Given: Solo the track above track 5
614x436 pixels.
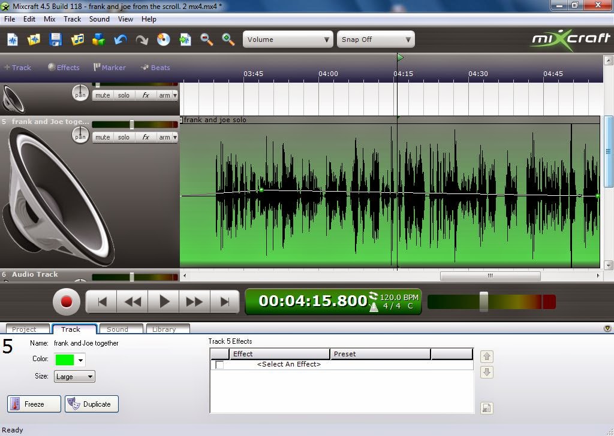Looking at the screenshot, I should [x=124, y=95].
